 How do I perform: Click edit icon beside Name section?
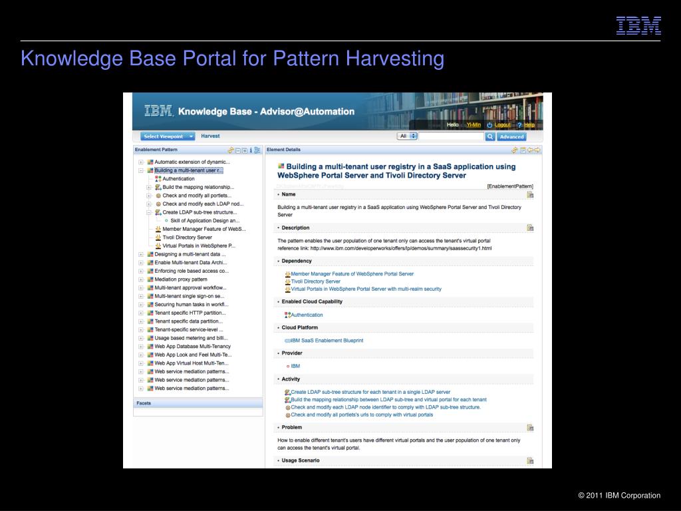[530, 195]
